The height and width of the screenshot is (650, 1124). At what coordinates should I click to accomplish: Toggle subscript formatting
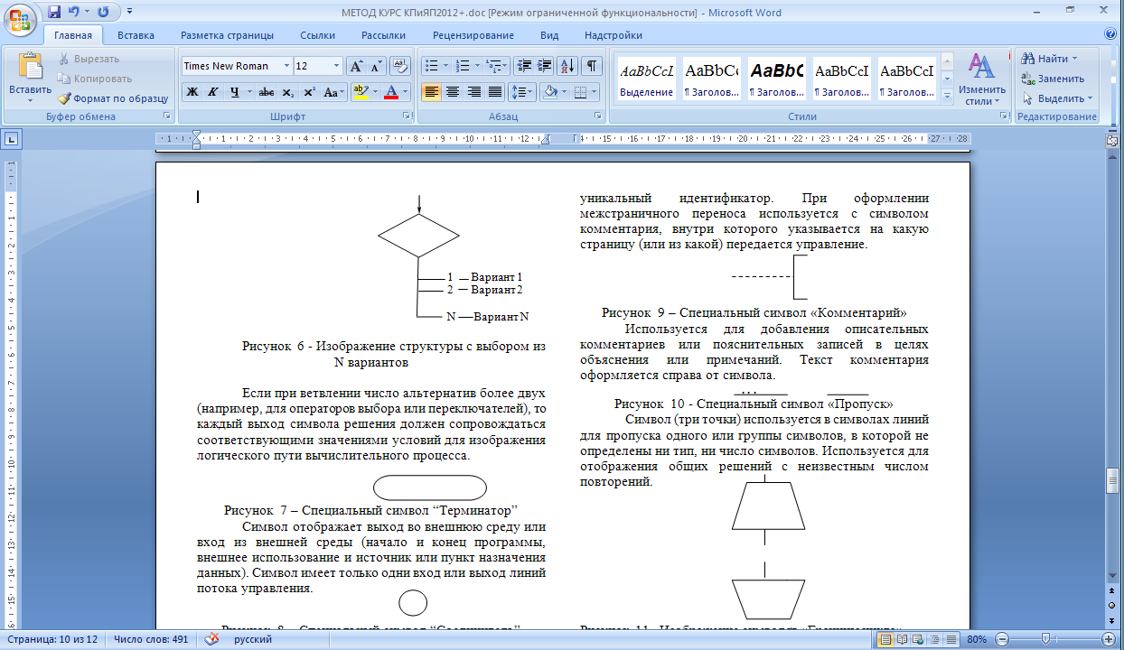[287, 92]
